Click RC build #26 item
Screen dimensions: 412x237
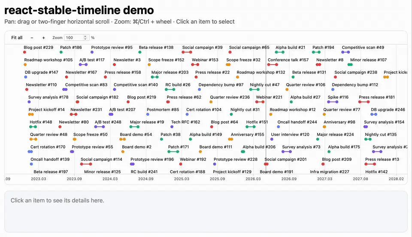pos(178,85)
